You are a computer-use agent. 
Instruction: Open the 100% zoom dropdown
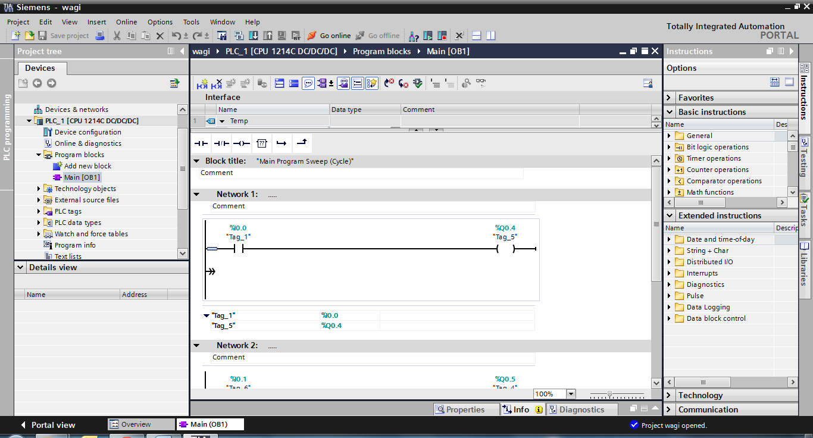point(571,394)
